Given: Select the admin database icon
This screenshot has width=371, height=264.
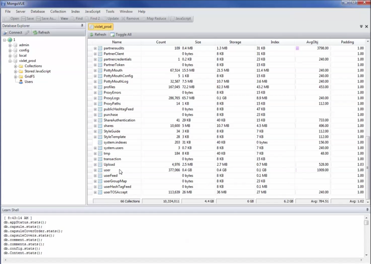Looking at the screenshot, I should click(15, 45).
